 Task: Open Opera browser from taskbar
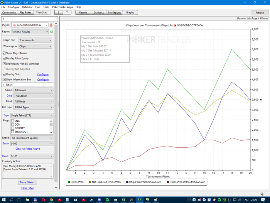coord(43,200)
